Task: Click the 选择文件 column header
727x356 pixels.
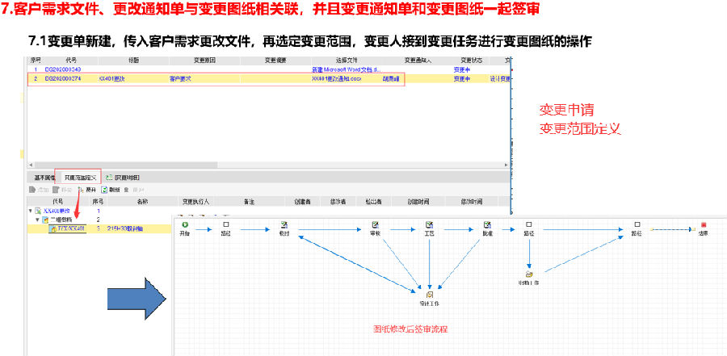Action: coord(347,61)
